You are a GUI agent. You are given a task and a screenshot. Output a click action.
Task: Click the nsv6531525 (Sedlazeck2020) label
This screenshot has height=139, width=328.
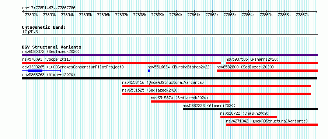(151, 90)
